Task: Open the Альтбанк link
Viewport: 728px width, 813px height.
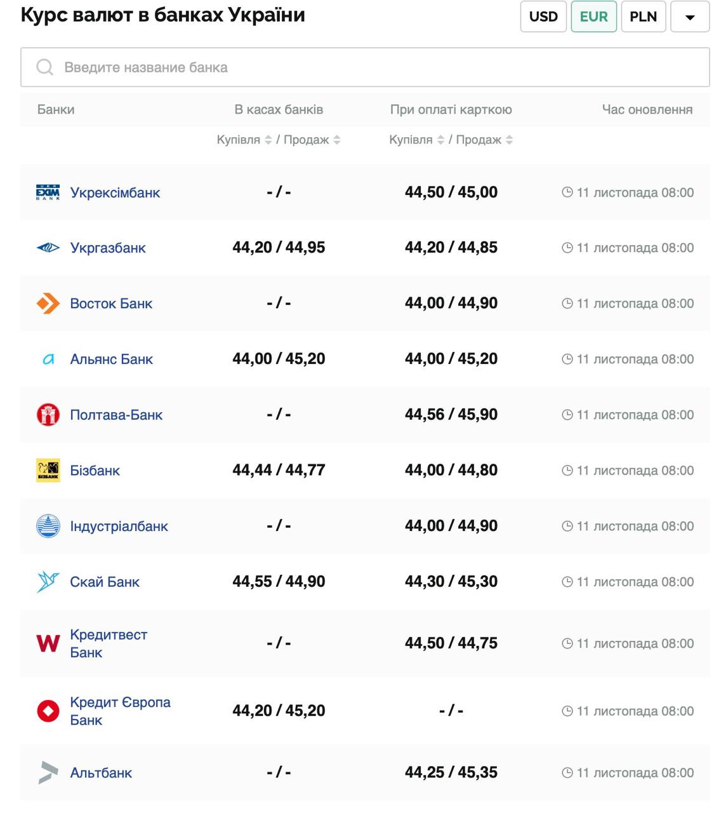Action: pyautogui.click(x=101, y=773)
